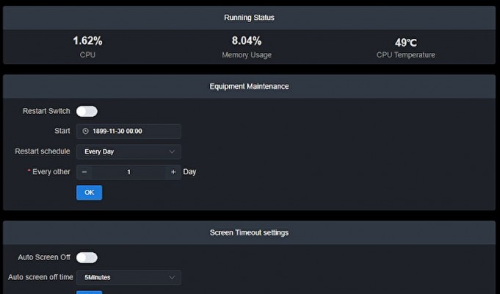The width and height of the screenshot is (500, 294).
Task: Select the Equipment Maintenance header
Action: click(x=249, y=87)
